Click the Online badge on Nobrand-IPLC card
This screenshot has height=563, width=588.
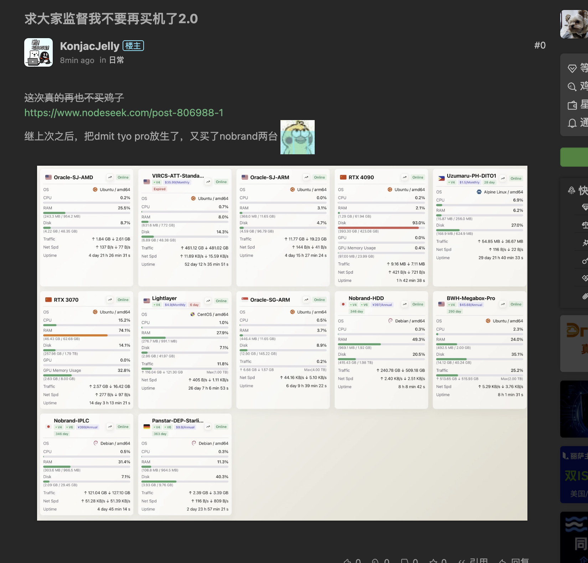tap(123, 427)
